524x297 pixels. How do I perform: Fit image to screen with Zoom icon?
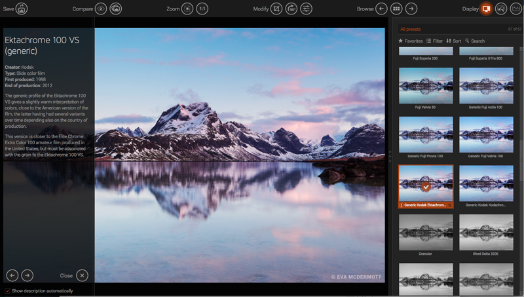coord(187,9)
